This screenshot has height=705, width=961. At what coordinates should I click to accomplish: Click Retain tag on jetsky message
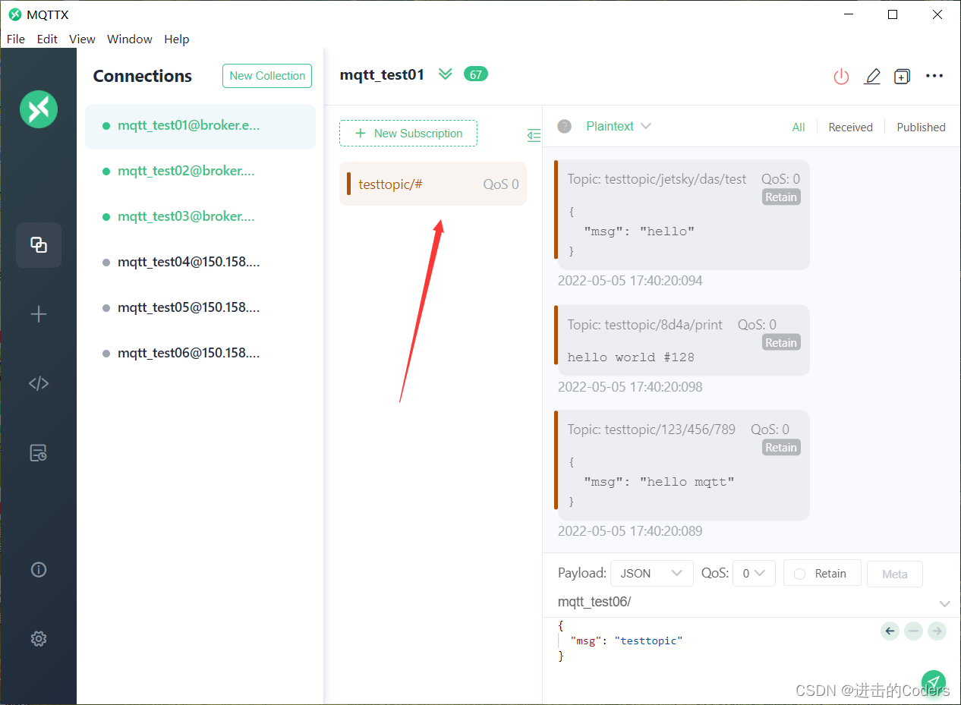coord(781,197)
